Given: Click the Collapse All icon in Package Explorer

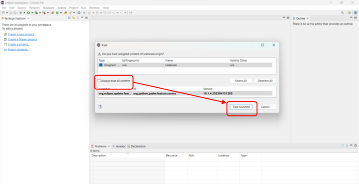Looking at the screenshot, I should 69,18.
